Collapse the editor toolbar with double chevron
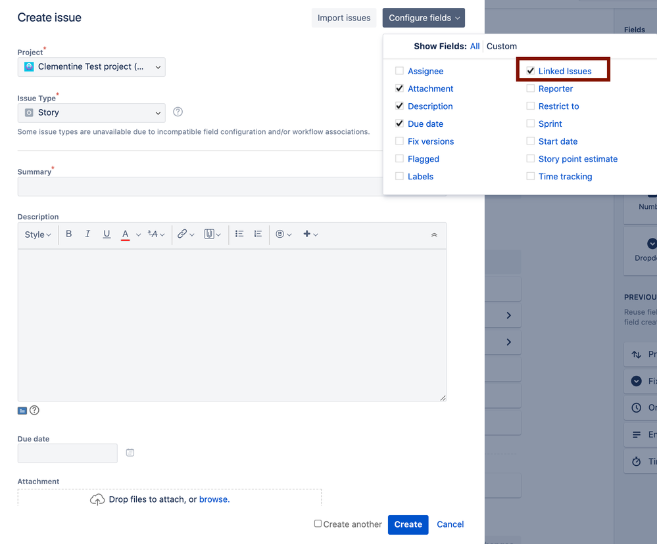The width and height of the screenshot is (657, 544). (434, 235)
